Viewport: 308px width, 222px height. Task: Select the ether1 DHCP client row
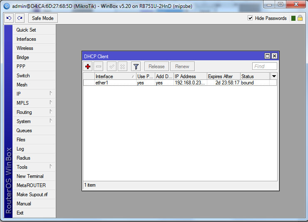tap(179, 83)
